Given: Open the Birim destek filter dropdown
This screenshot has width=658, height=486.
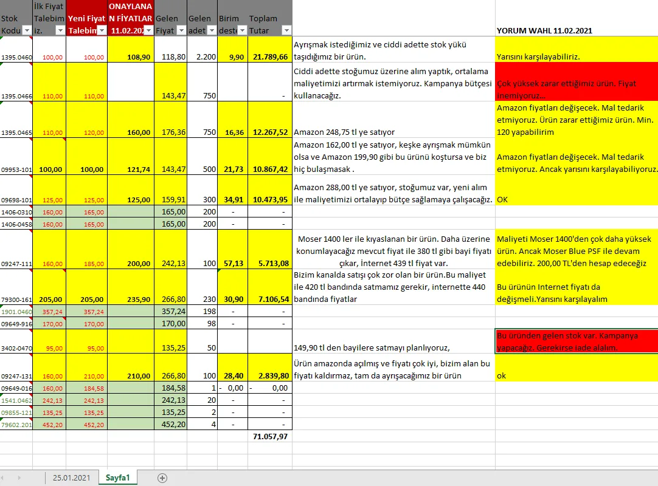Looking at the screenshot, I should tap(243, 30).
